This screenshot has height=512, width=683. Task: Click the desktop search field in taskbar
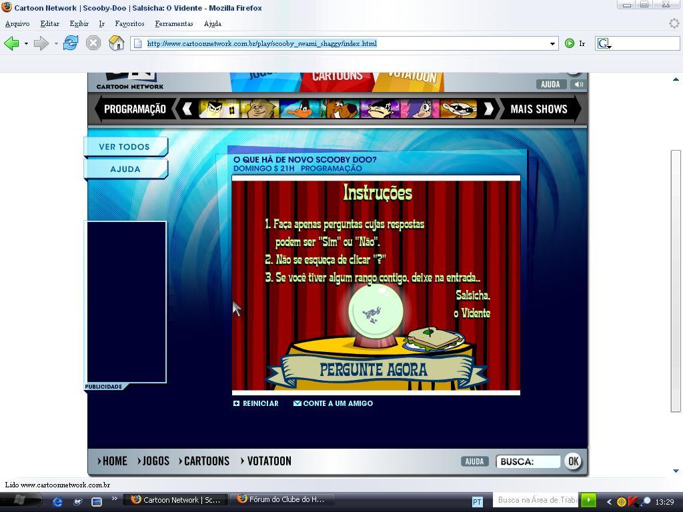tap(536, 500)
